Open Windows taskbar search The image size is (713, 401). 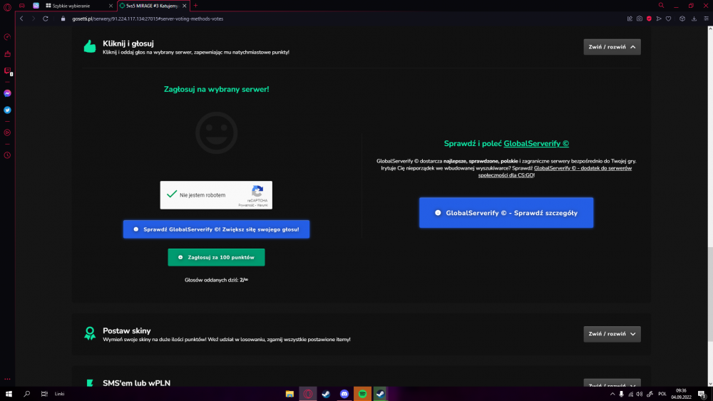click(x=27, y=394)
